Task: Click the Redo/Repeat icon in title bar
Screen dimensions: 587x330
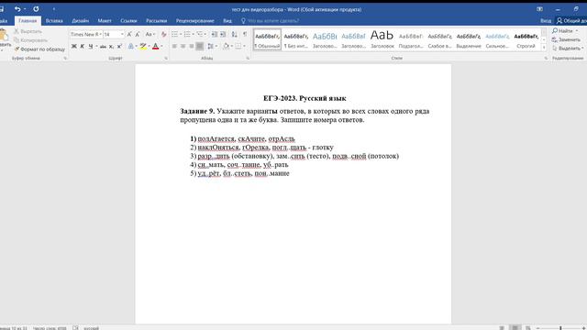Action: click(36, 9)
